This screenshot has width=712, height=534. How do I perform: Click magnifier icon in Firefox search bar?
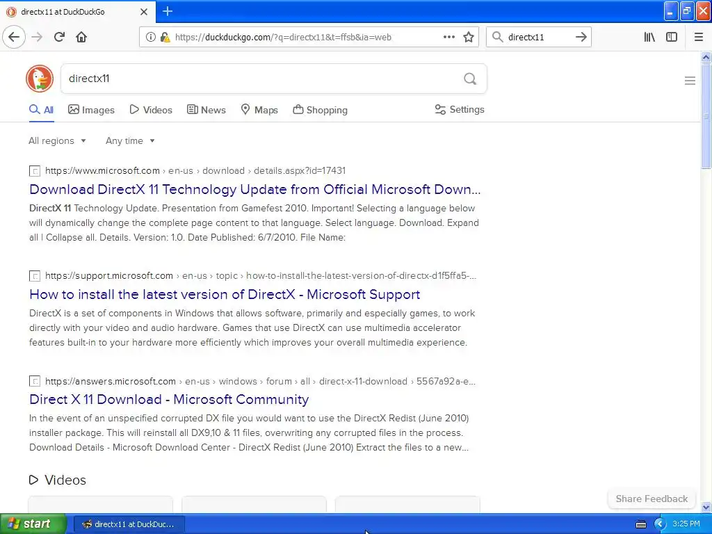[x=498, y=37]
